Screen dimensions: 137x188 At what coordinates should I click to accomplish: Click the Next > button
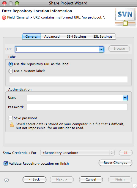pos(62,180)
